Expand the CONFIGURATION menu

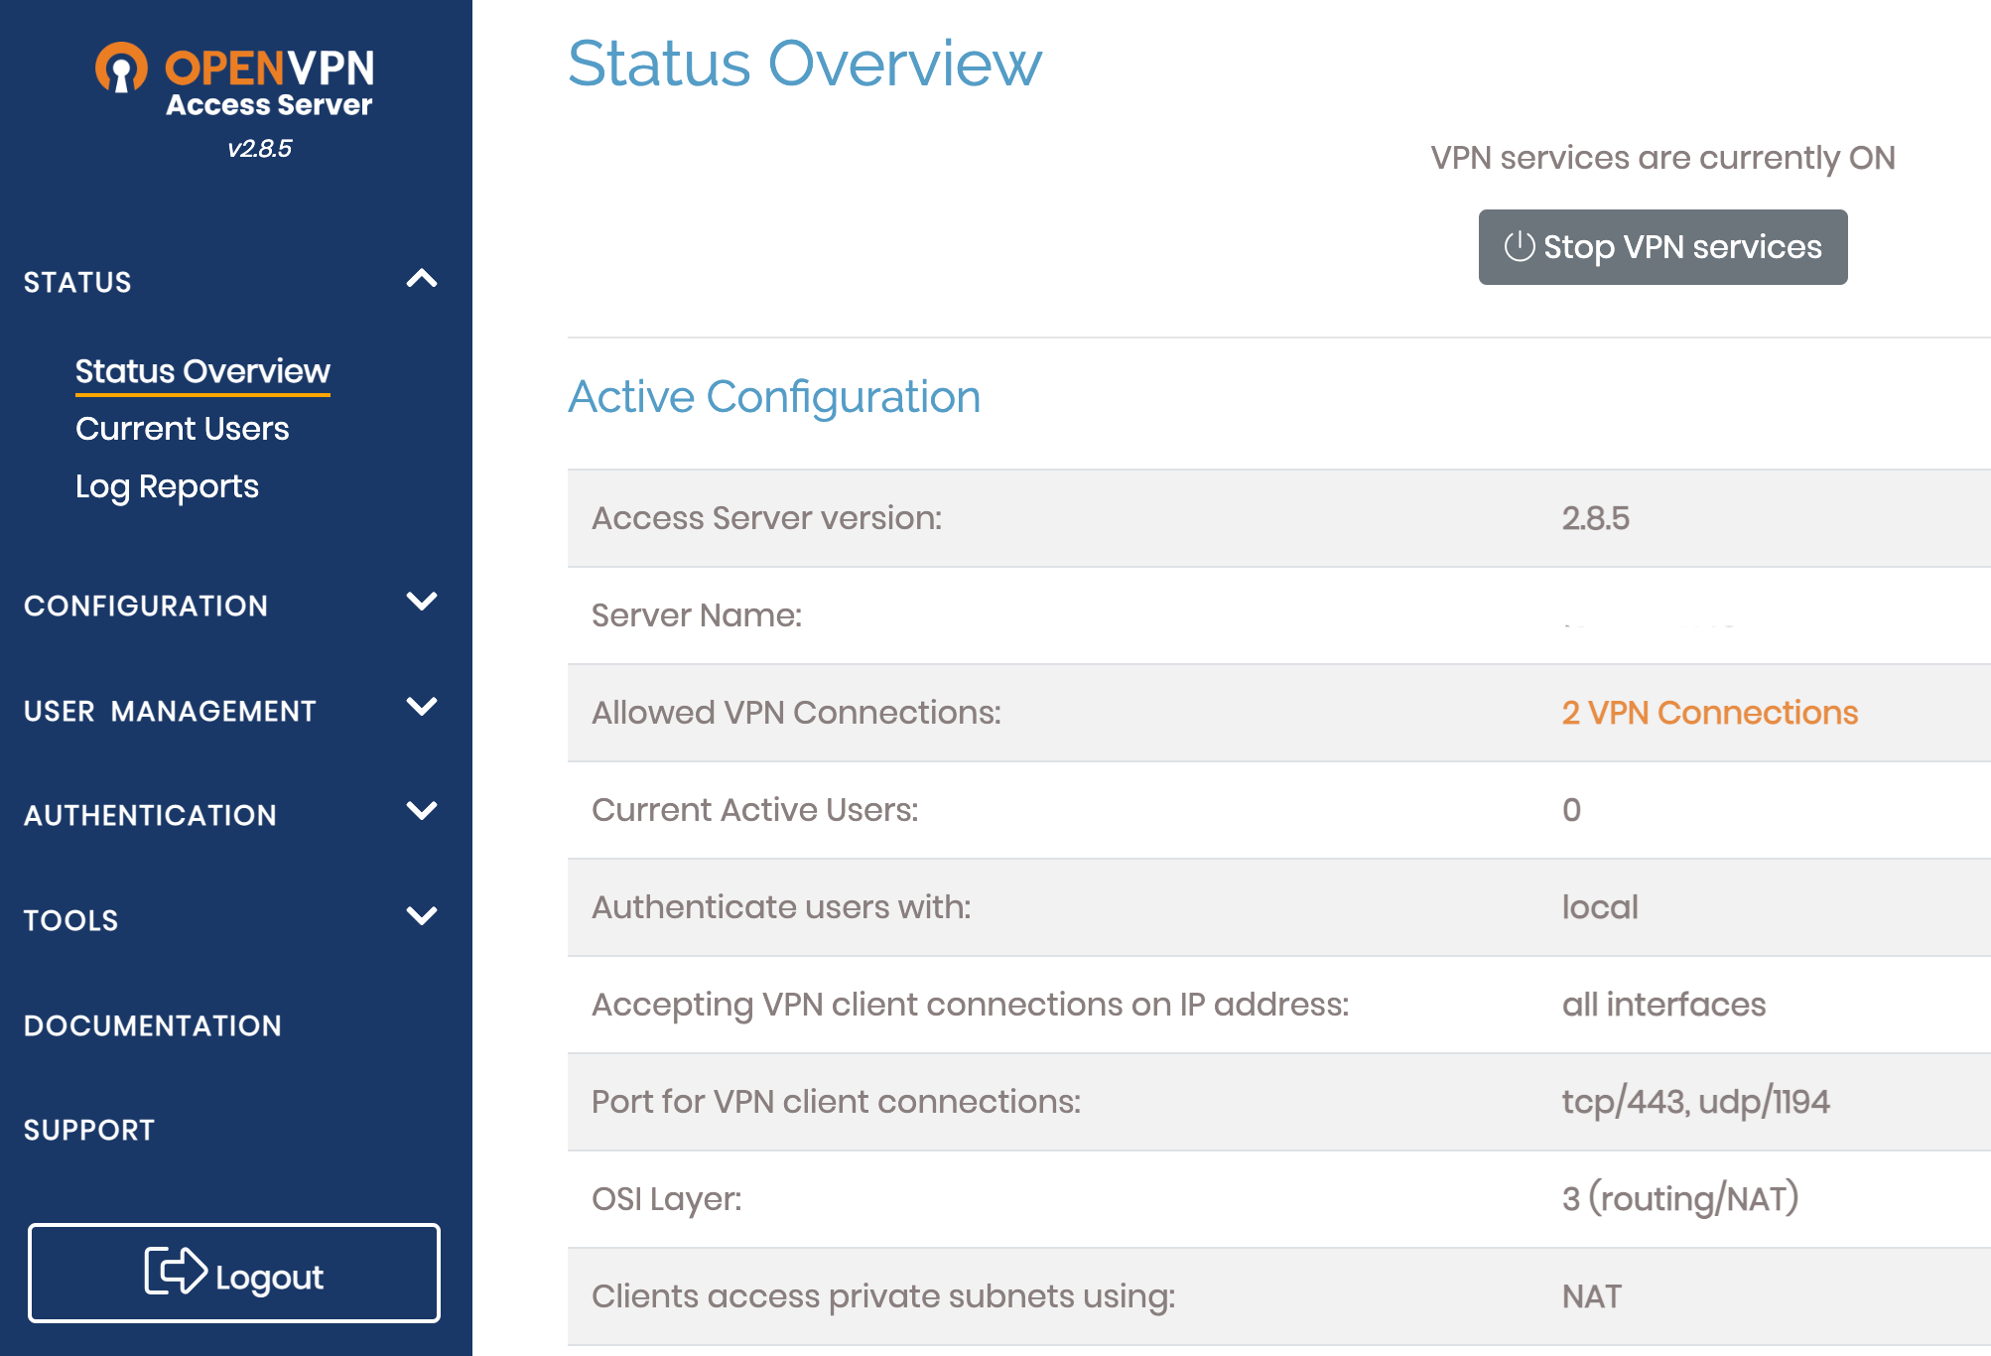(422, 602)
